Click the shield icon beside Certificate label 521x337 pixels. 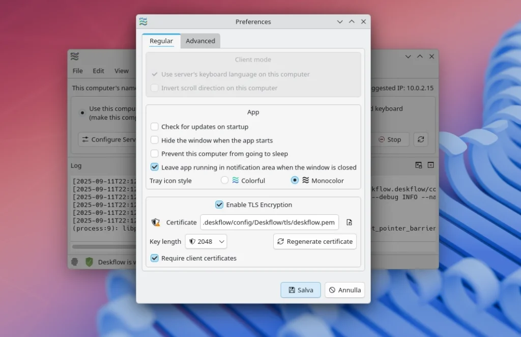[x=156, y=222]
